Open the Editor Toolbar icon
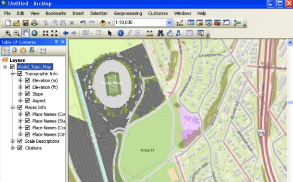This screenshot has height=182, width=293. pos(180,23)
